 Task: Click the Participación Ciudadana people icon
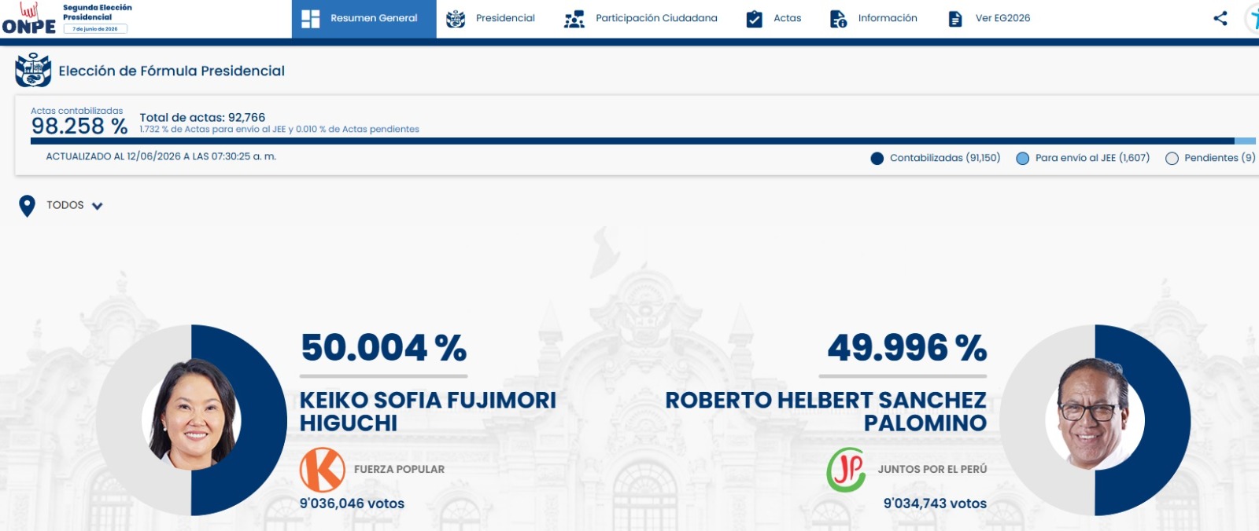(x=574, y=19)
